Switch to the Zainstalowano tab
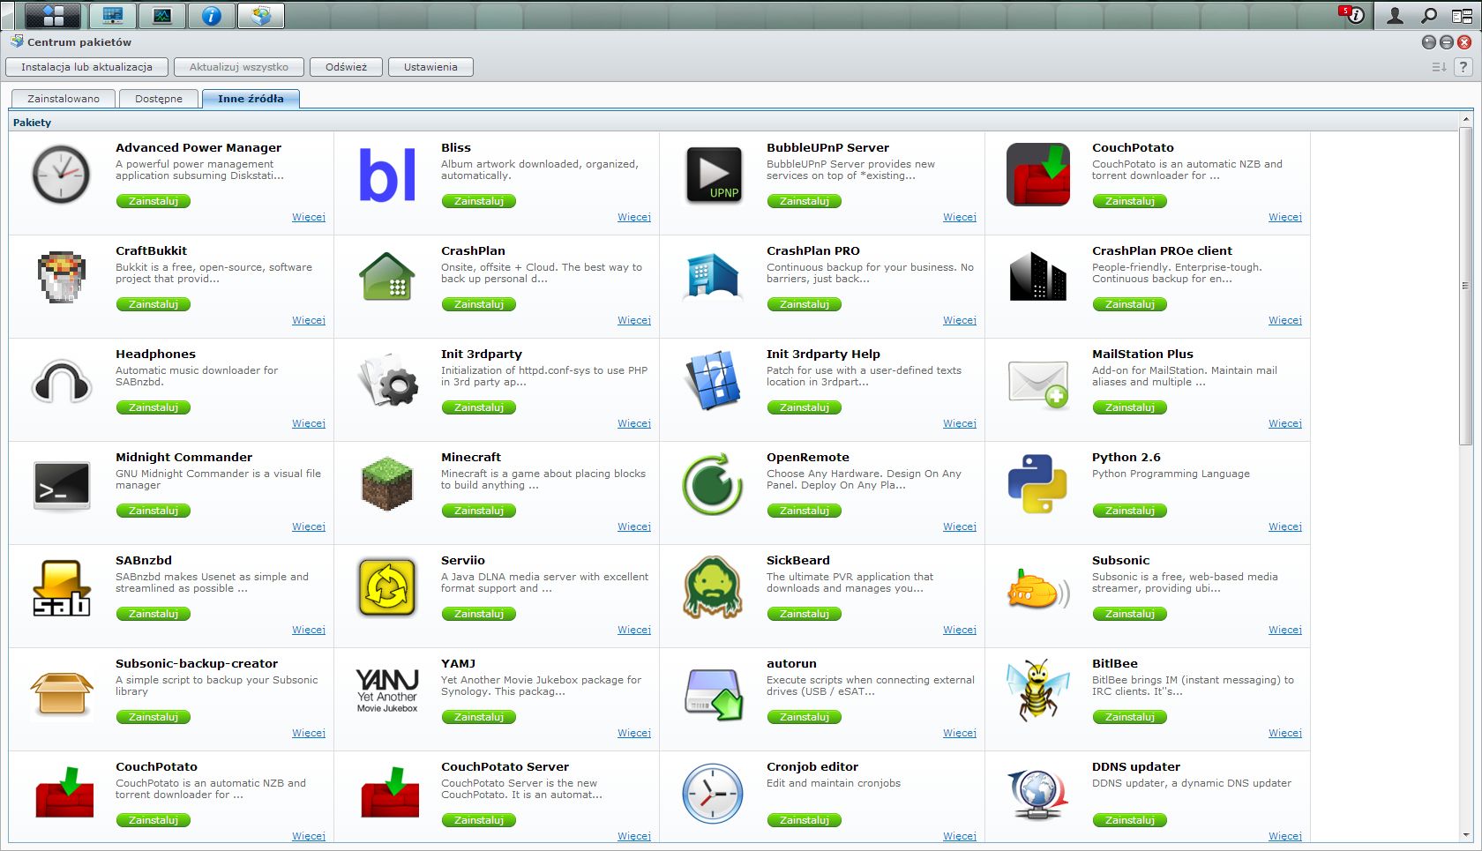The image size is (1482, 851). coord(64,99)
